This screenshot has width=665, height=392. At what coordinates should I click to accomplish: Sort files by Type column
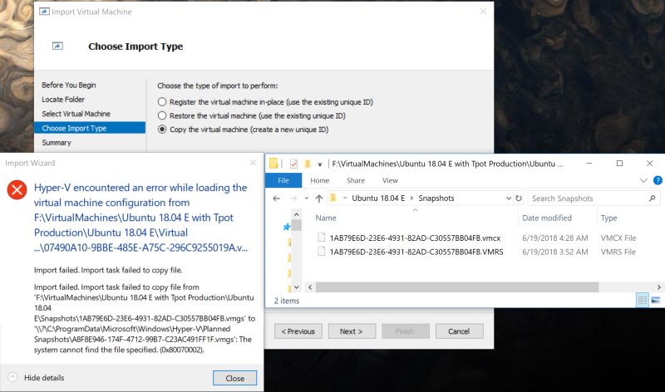click(x=608, y=218)
